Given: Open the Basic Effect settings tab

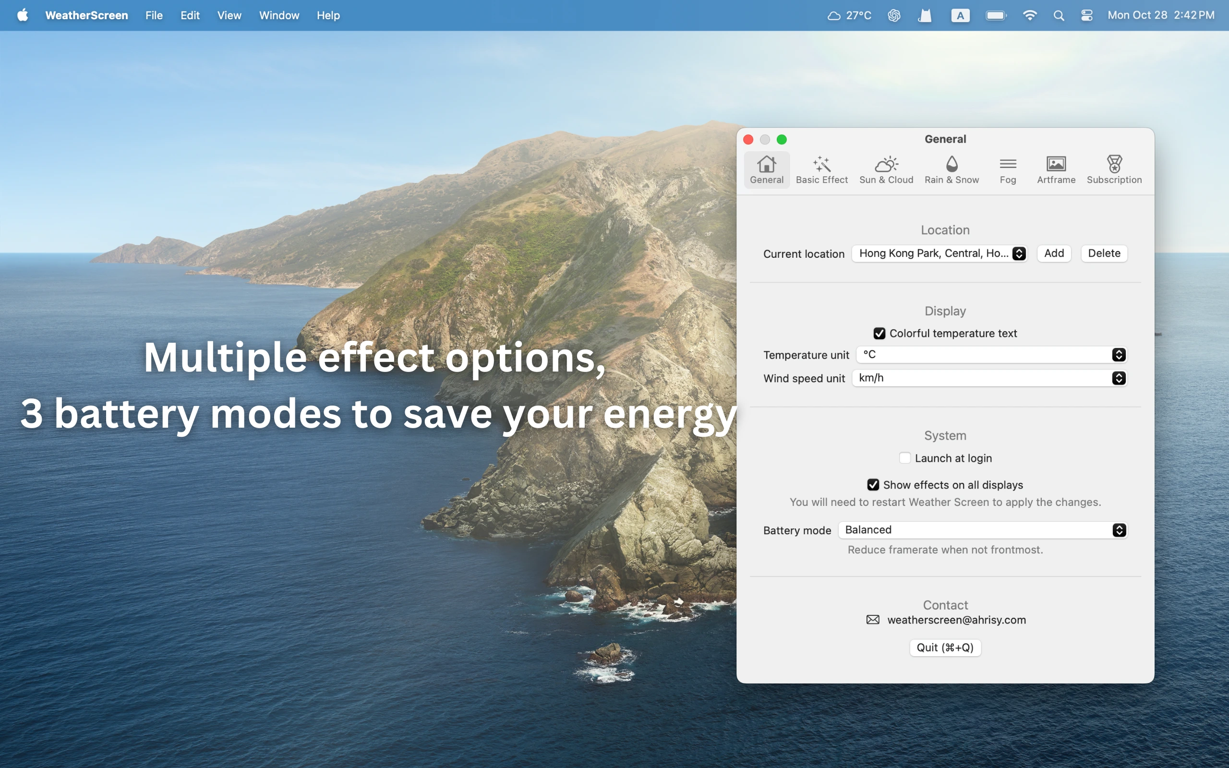Looking at the screenshot, I should click(821, 169).
